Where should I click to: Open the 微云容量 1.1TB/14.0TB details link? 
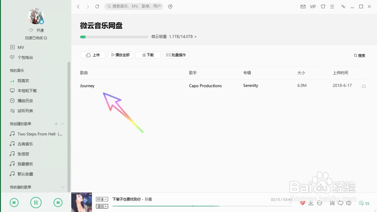click(174, 37)
